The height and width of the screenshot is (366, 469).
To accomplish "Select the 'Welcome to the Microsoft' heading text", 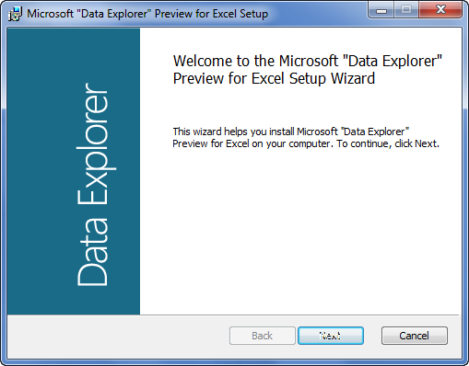I will pyautogui.click(x=308, y=70).
